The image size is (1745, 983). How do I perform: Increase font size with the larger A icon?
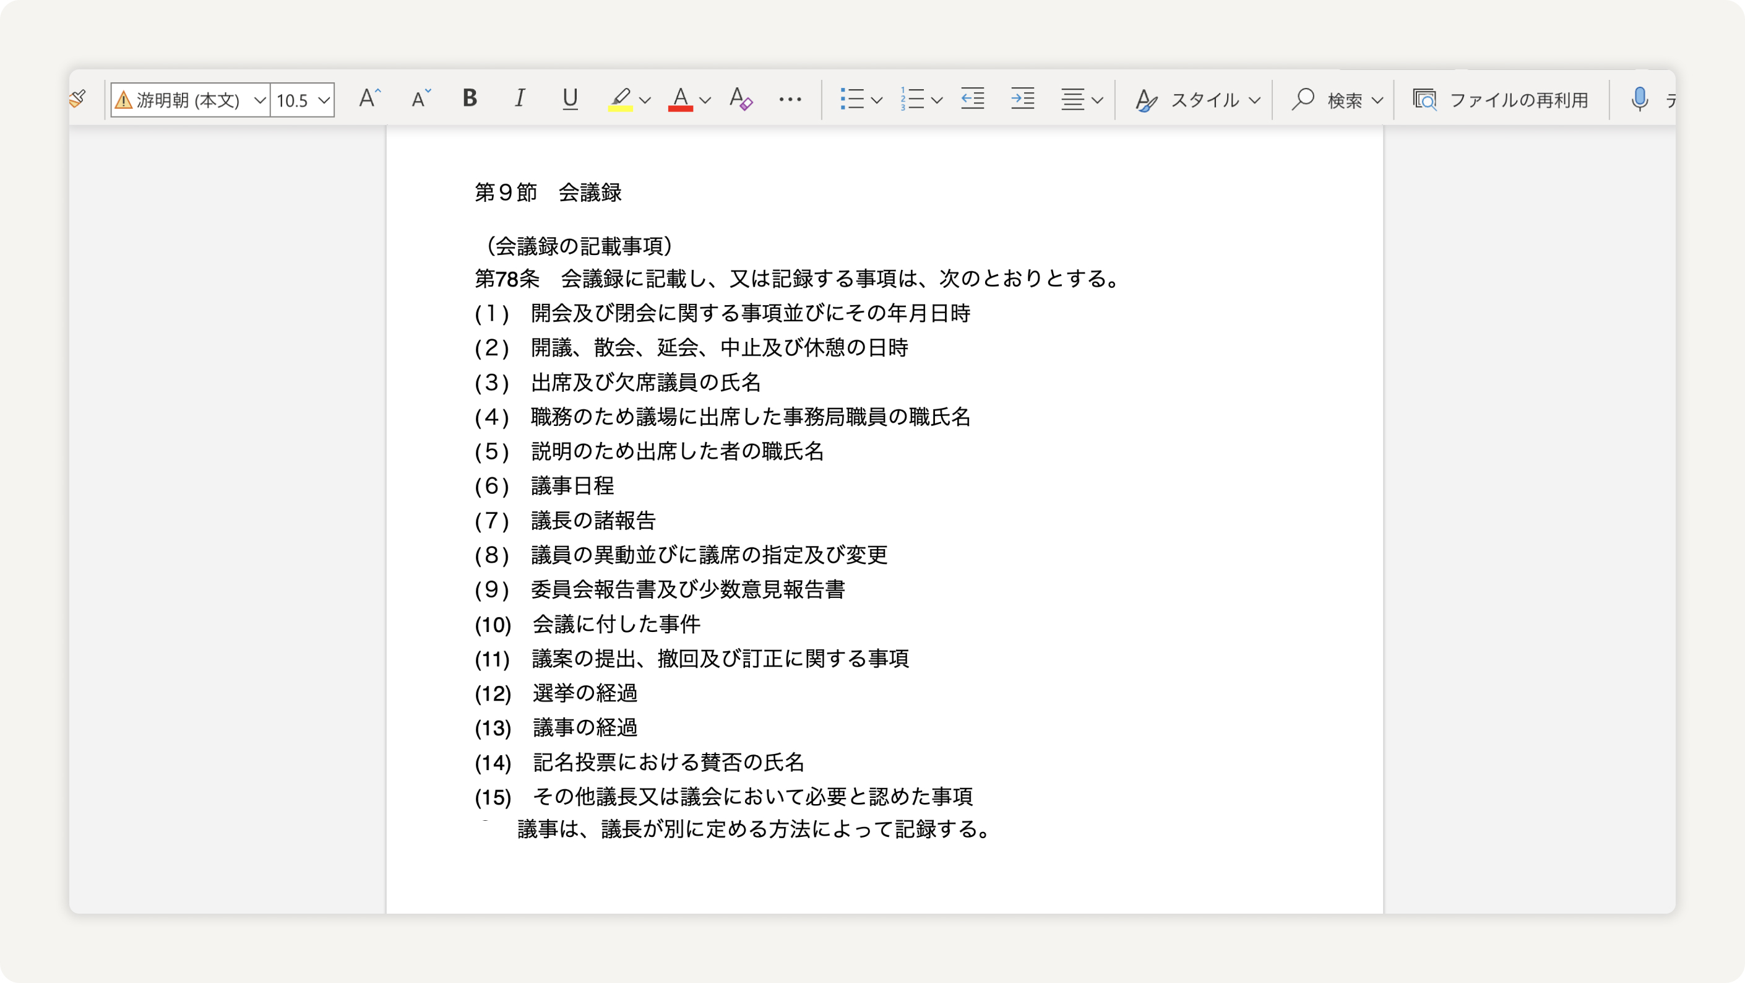click(369, 99)
